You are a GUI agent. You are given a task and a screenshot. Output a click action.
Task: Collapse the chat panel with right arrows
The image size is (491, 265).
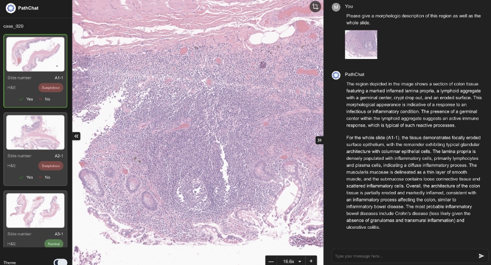(x=319, y=140)
